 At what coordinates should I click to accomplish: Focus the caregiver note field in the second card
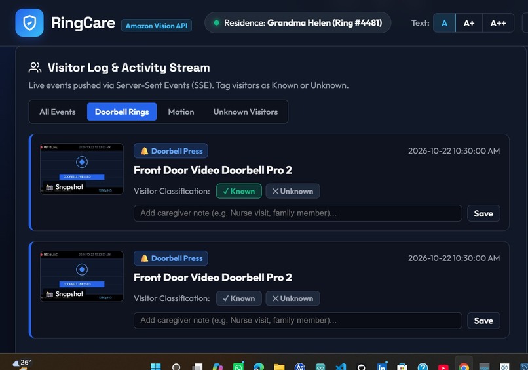coord(297,320)
